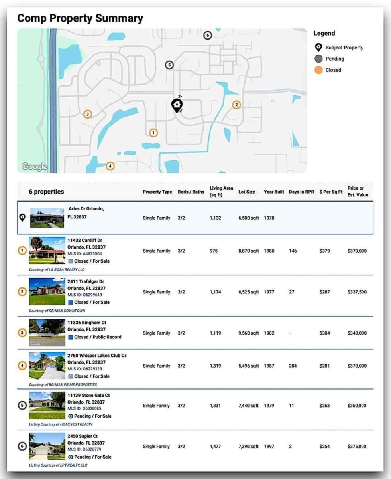
Task: Select map marker number 3
Action: tap(88, 114)
